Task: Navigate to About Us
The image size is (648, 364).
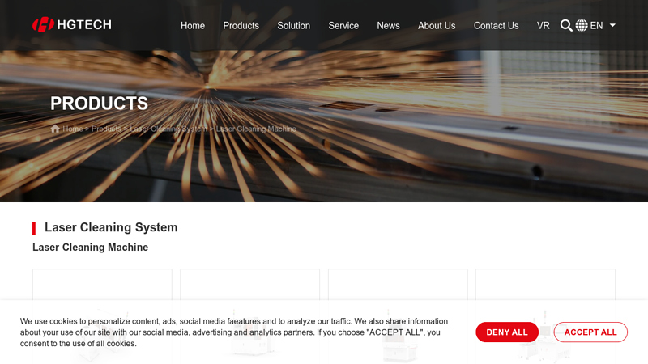Action: (437, 25)
